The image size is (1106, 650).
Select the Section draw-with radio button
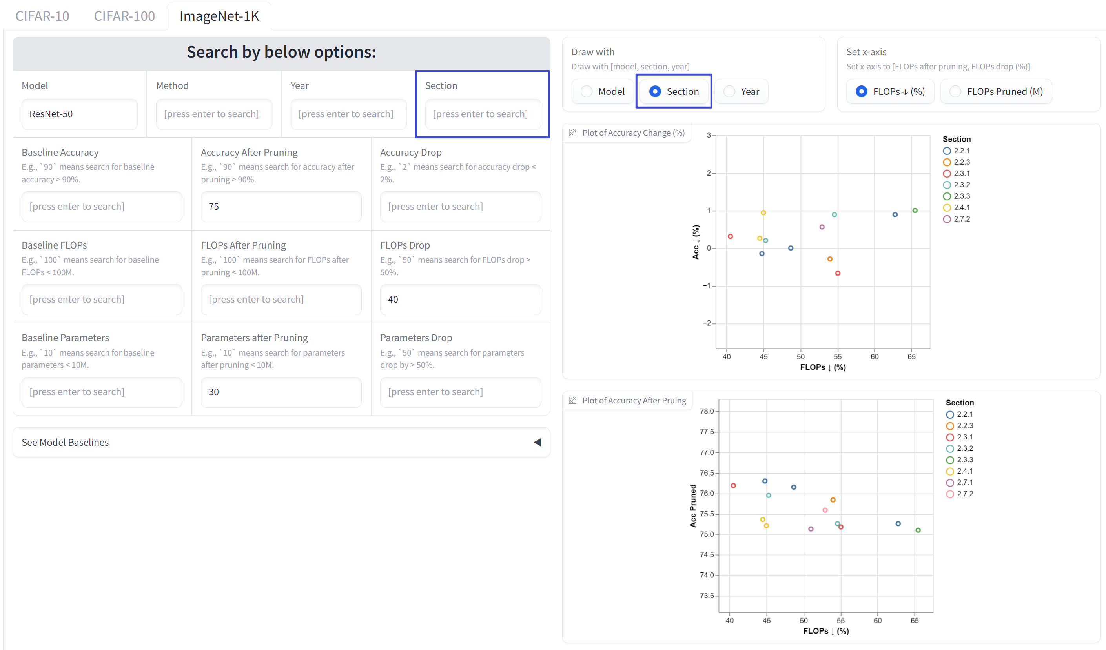[652, 91]
